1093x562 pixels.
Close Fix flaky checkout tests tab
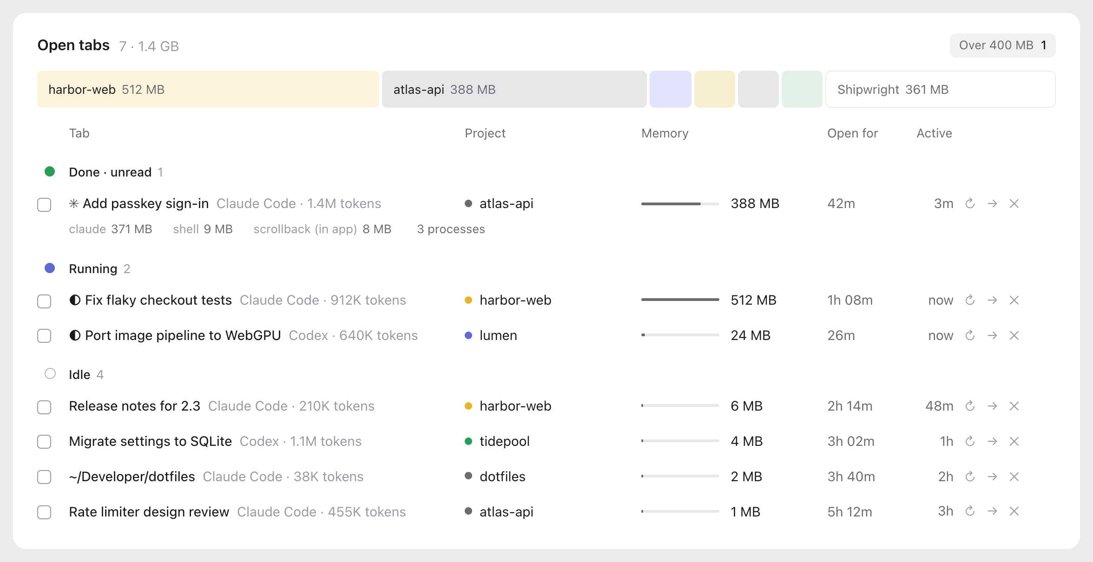pos(1014,300)
